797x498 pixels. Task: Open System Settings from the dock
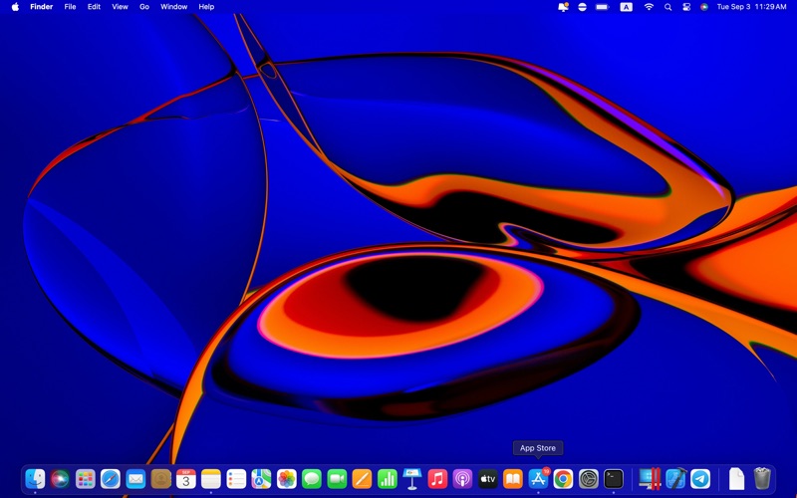point(589,479)
